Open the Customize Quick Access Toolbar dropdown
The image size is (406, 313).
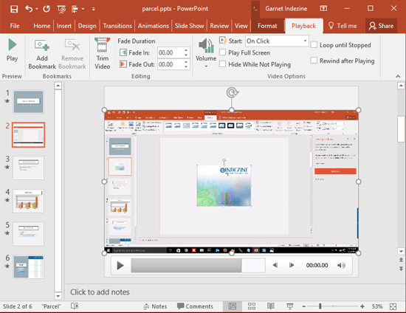pos(94,9)
